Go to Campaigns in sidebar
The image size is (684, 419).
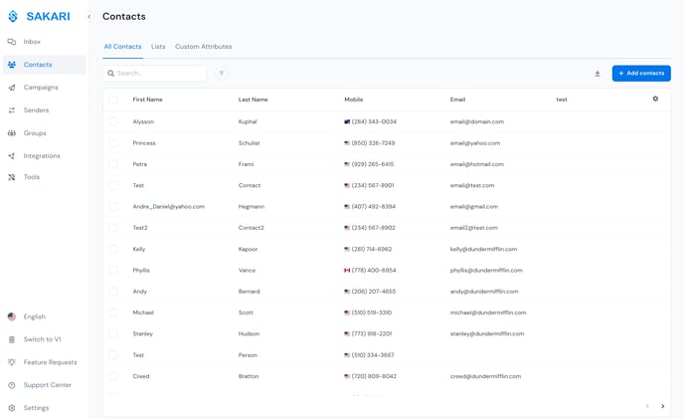pyautogui.click(x=41, y=88)
